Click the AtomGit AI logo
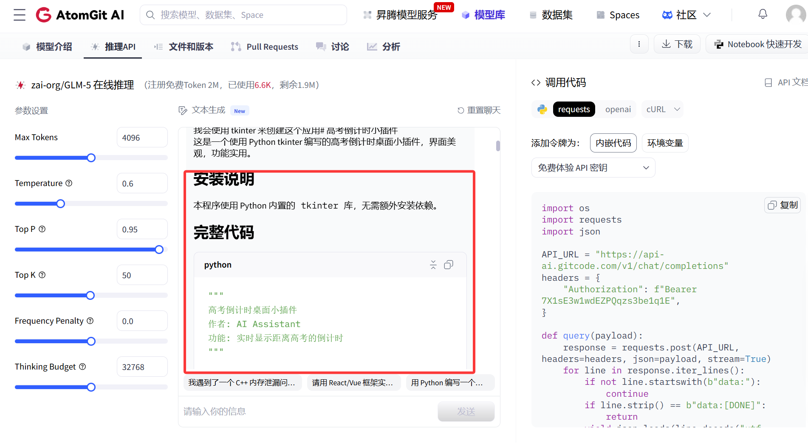Viewport: 808px width, 446px height. tap(80, 14)
